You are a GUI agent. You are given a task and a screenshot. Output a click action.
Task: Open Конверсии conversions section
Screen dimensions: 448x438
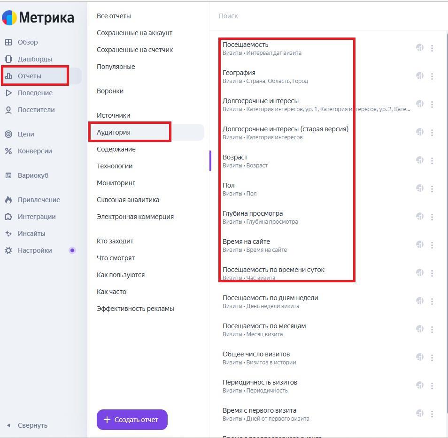35,151
